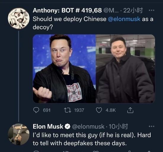The image size is (163, 152).
Task: Open the deepfakes reply tweet text
Action: (x=92, y=139)
